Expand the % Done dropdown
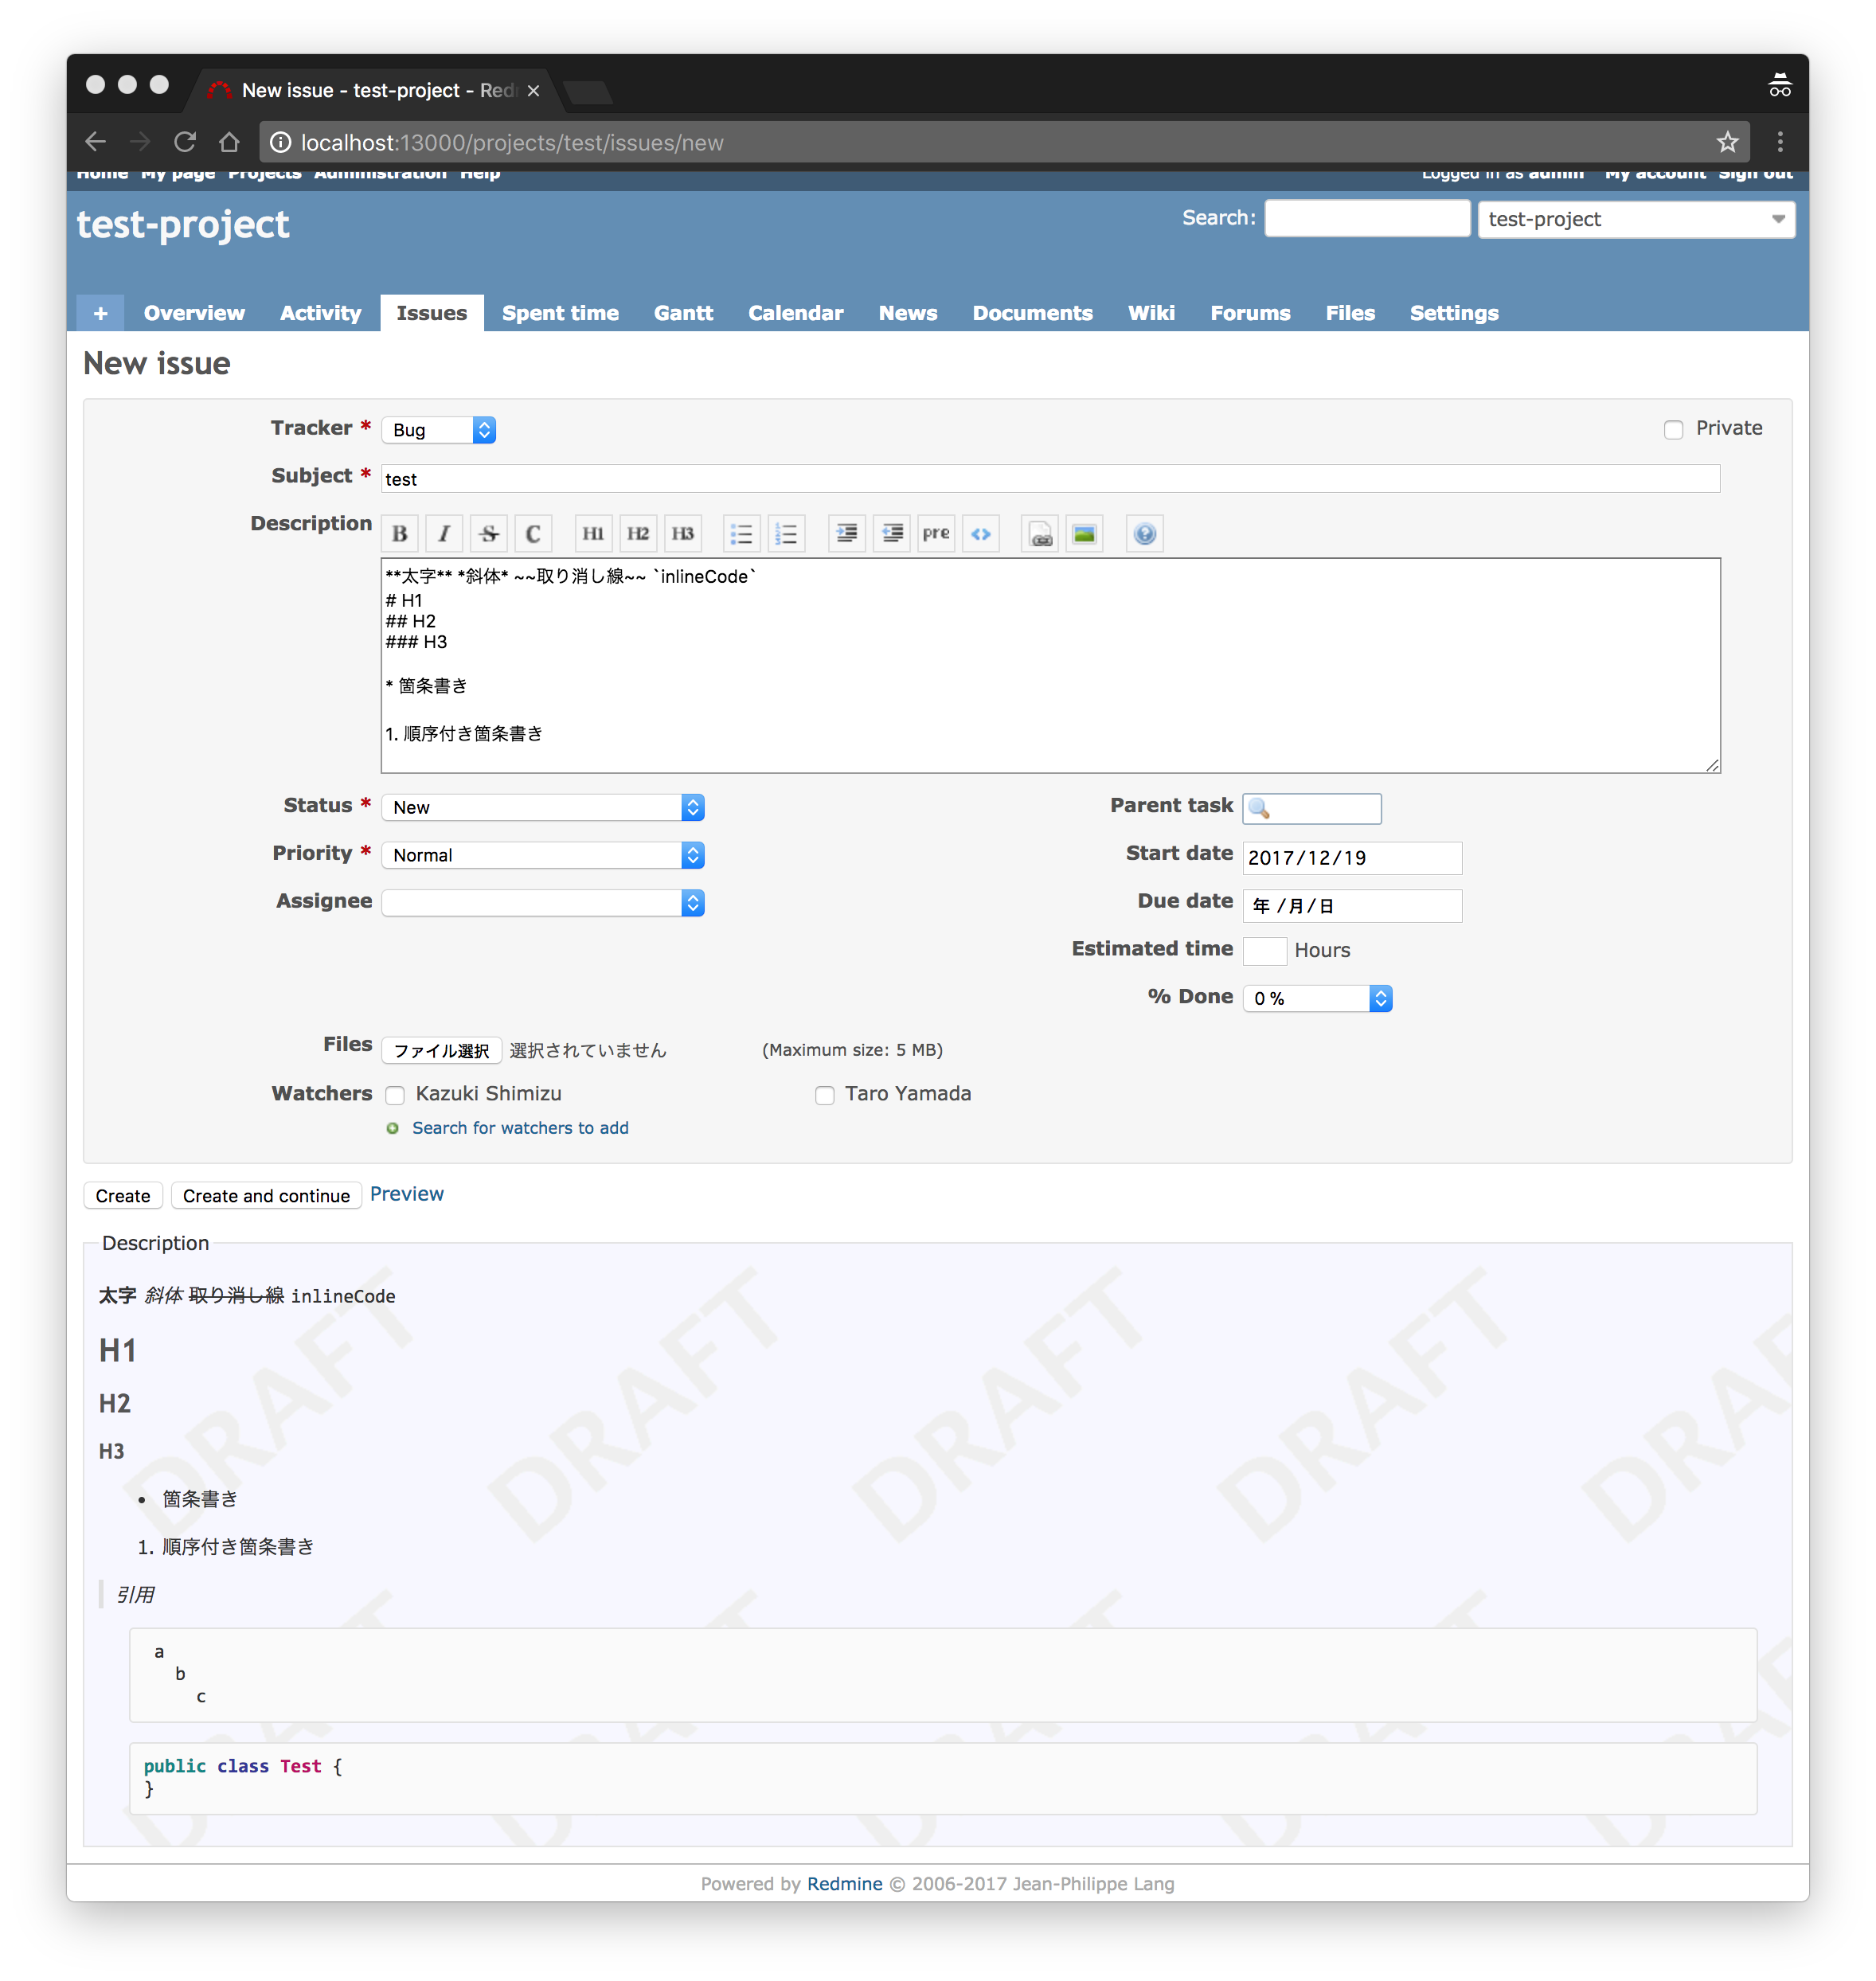Image resolution: width=1876 pixels, height=1981 pixels. click(1317, 998)
